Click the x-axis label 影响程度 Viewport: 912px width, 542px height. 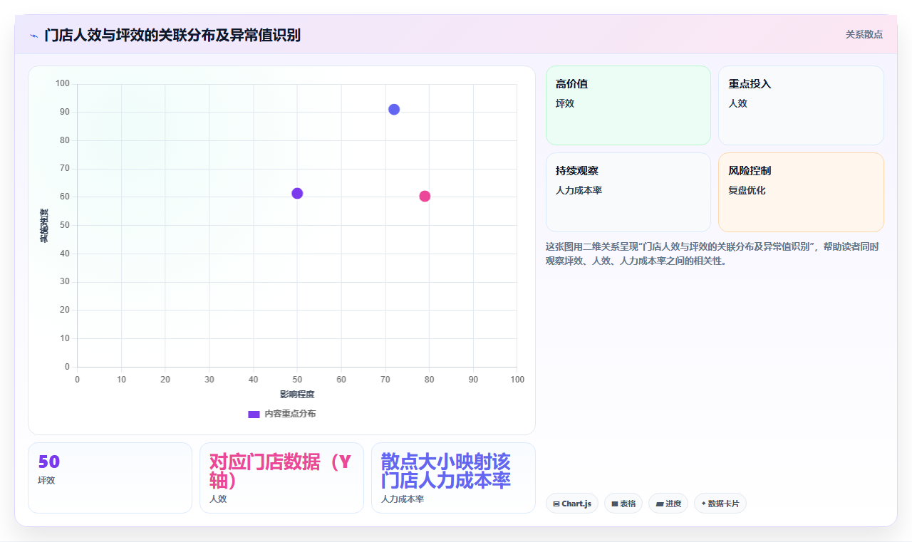297,394
